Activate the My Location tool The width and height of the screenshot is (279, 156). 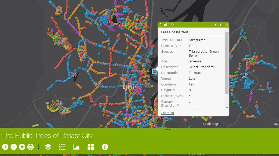(x=31, y=147)
